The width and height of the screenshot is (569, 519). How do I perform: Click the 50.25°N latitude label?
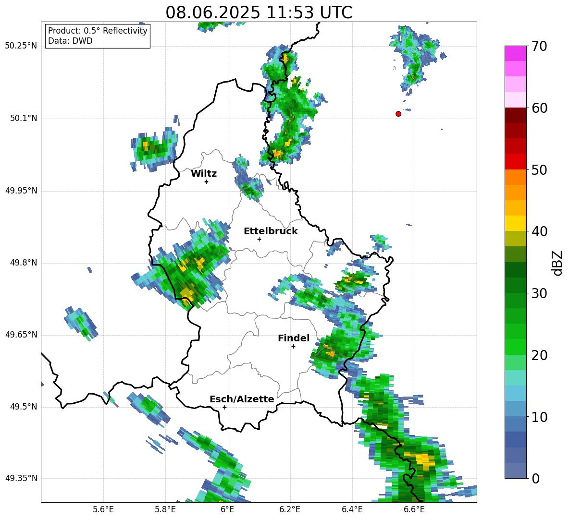tap(21, 46)
